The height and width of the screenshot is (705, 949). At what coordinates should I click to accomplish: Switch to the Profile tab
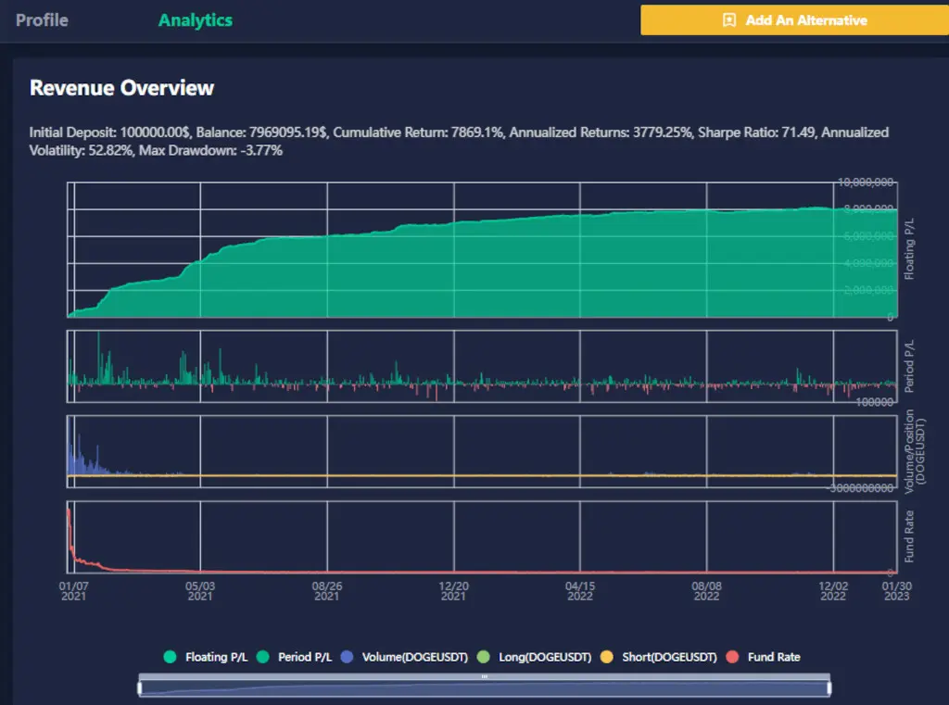coord(42,19)
